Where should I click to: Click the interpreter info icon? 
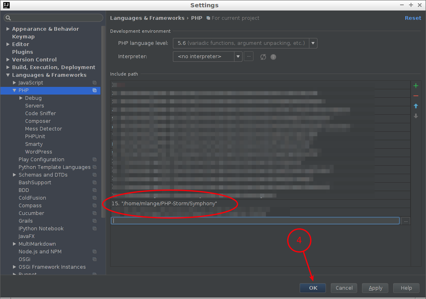(x=273, y=57)
